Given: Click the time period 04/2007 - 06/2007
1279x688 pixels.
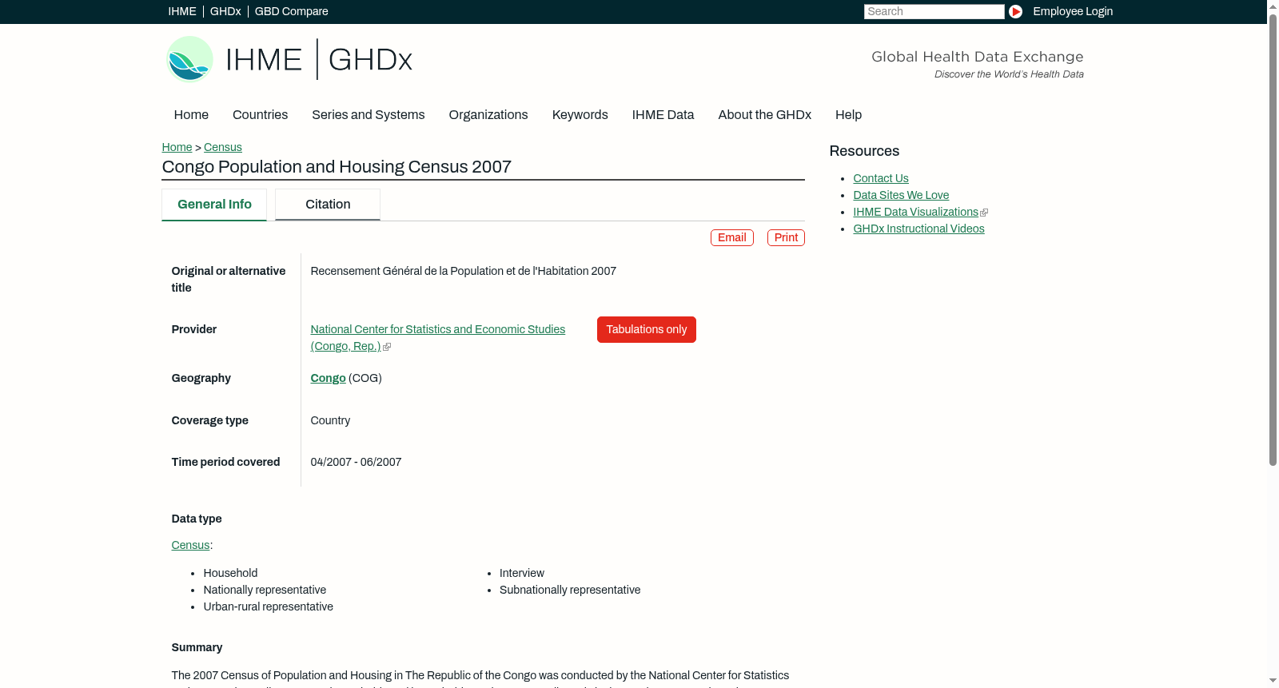Looking at the screenshot, I should coord(357,462).
